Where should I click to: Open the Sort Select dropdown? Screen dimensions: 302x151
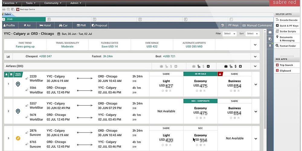(x=252, y=34)
